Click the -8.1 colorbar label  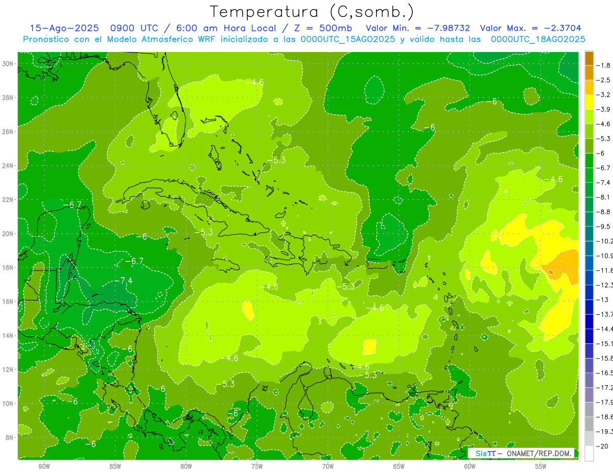(604, 197)
